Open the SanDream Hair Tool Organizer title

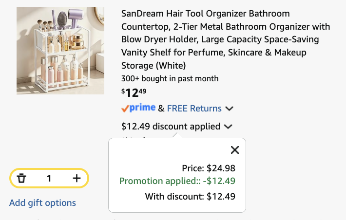click(226, 39)
